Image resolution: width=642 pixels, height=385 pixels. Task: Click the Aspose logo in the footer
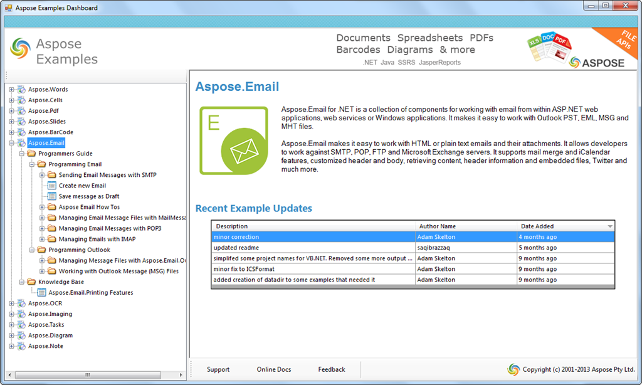[x=513, y=369]
